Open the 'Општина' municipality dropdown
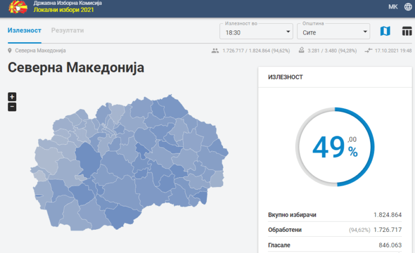This screenshot has width=415, height=253. pos(333,31)
